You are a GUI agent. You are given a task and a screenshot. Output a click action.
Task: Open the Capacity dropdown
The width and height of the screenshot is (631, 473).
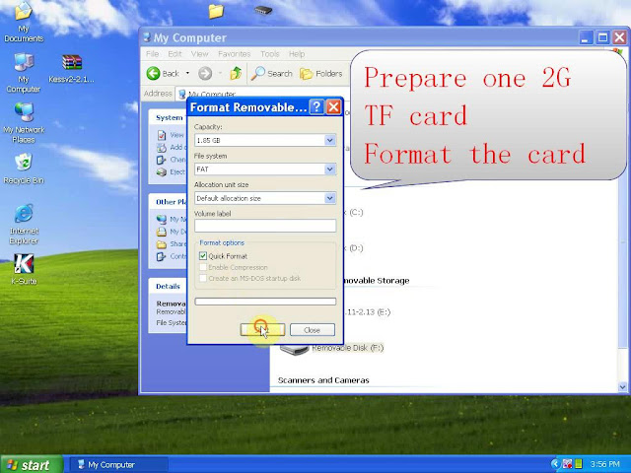[329, 140]
